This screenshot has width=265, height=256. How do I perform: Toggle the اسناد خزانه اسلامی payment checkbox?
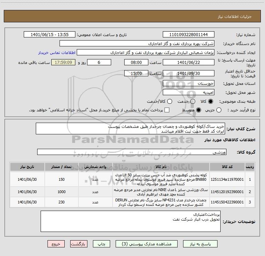167,110
